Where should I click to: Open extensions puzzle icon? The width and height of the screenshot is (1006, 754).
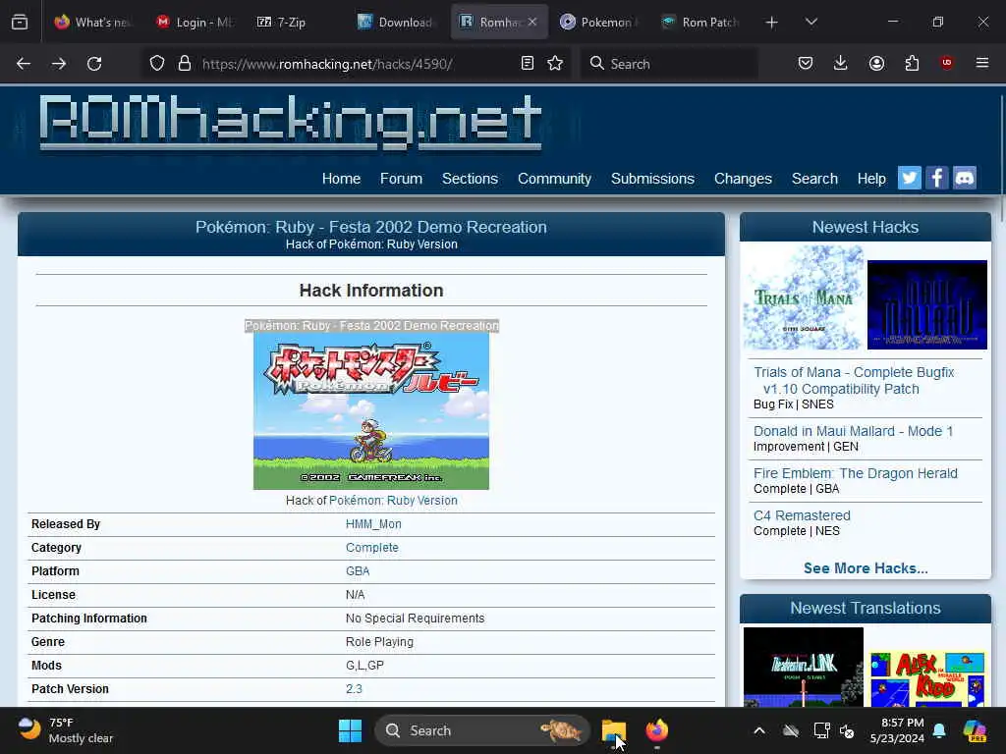[912, 64]
